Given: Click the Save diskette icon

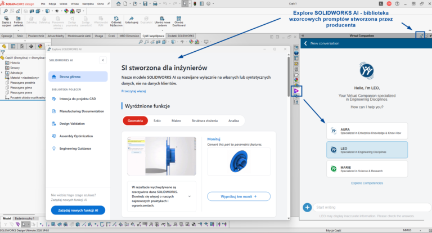Looking at the screenshot, I should click(145, 3).
